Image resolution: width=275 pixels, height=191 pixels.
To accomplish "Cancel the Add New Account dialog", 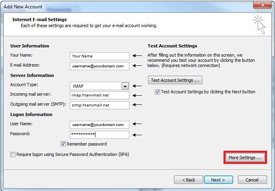I will pyautogui.click(x=252, y=180).
